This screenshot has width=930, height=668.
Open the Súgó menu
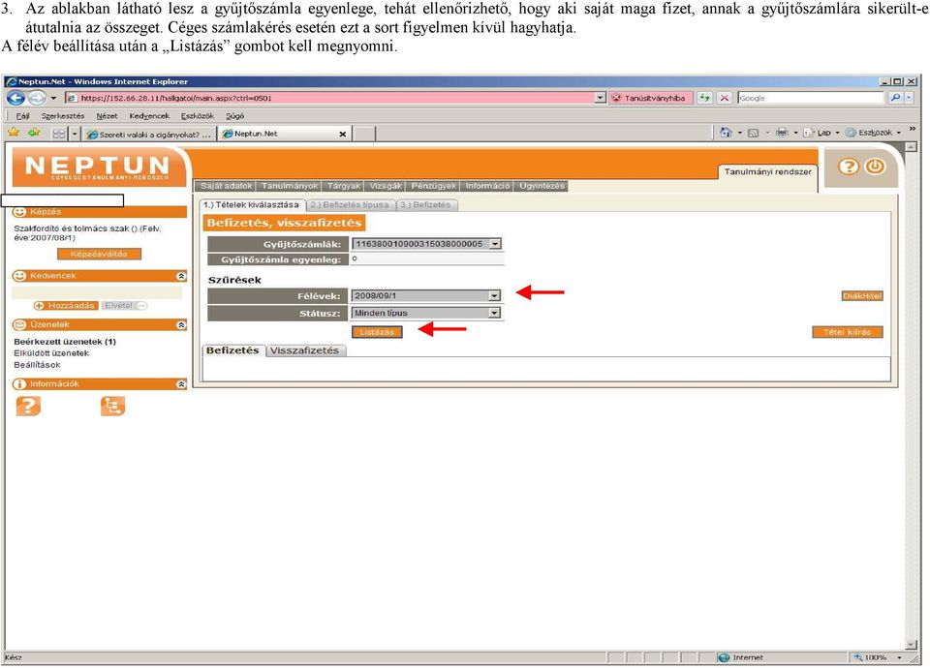click(x=234, y=116)
